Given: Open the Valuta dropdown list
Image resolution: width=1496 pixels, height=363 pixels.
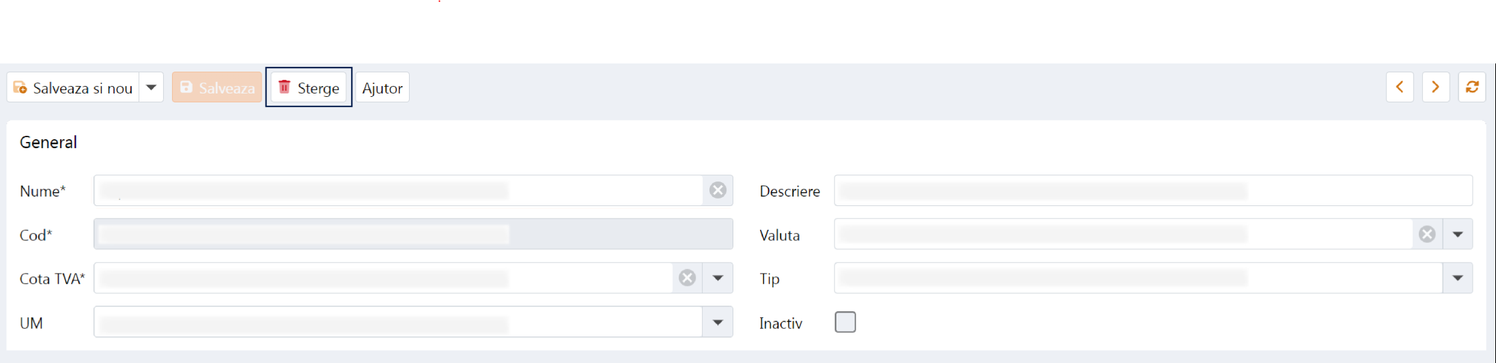Looking at the screenshot, I should (1458, 234).
